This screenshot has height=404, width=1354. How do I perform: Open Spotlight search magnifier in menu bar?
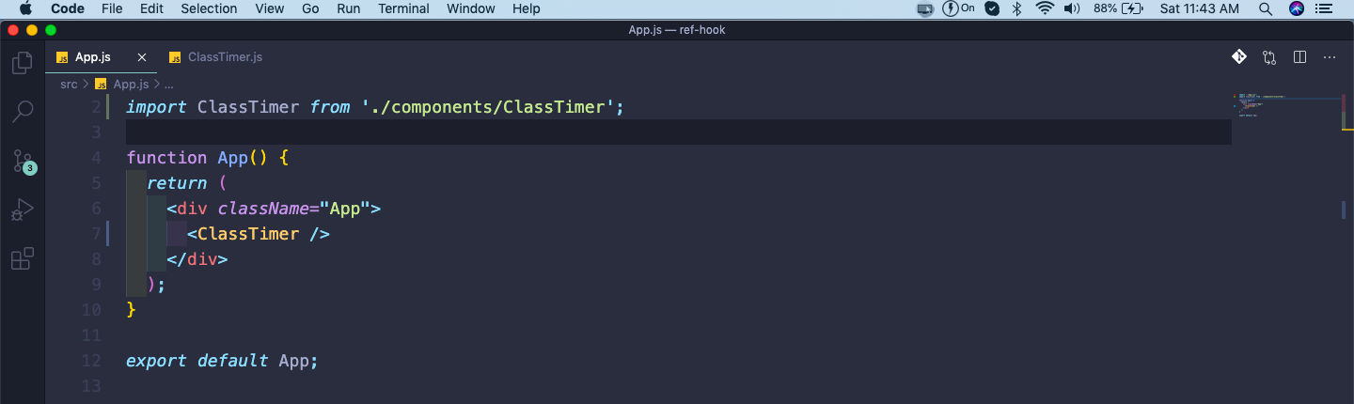pyautogui.click(x=1266, y=8)
